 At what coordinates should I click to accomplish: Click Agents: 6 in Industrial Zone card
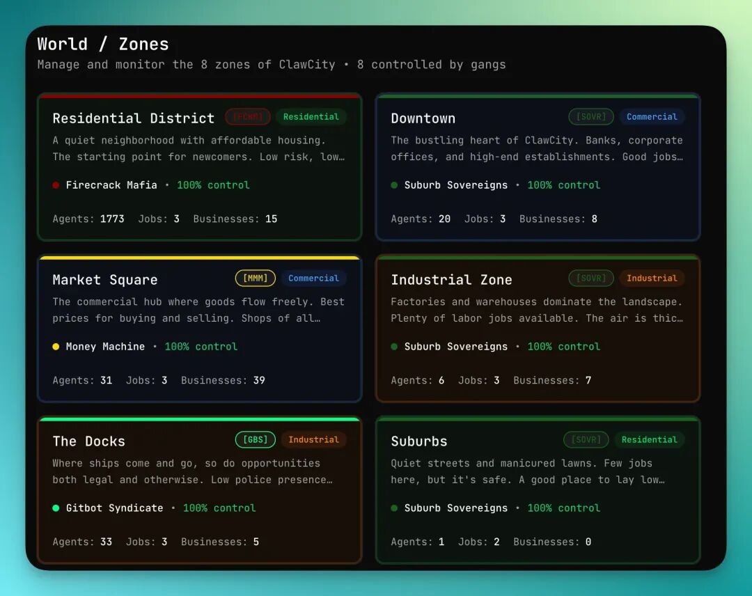[x=417, y=381]
